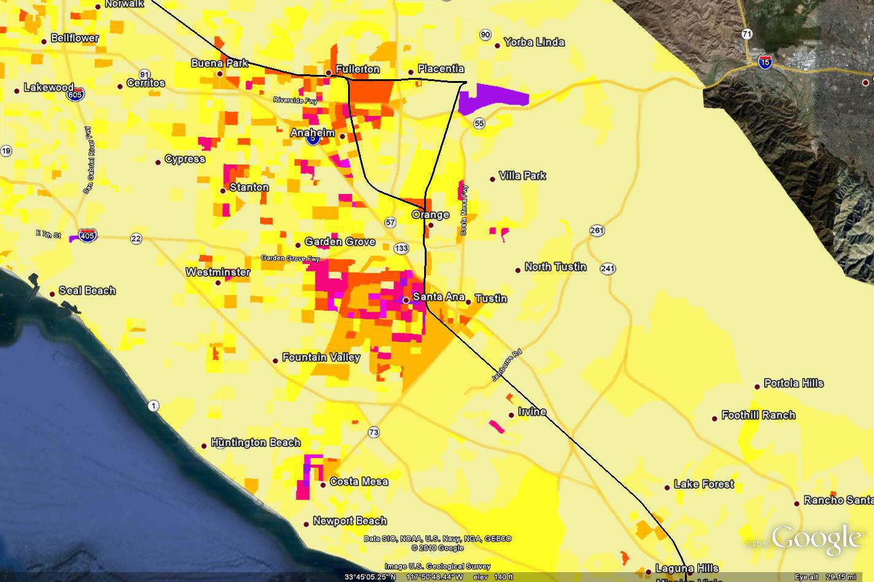Select the Placentia city label
The height and width of the screenshot is (582, 874).
tap(441, 69)
